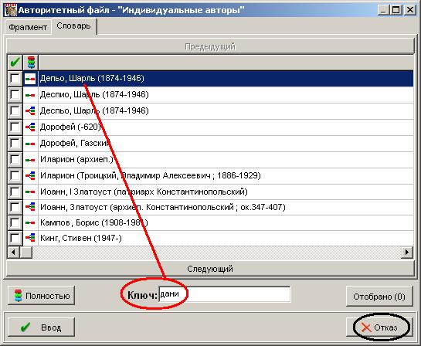This screenshot has width=421, height=346.
Task: Click the stacked colors column header icon
Action: pos(31,63)
